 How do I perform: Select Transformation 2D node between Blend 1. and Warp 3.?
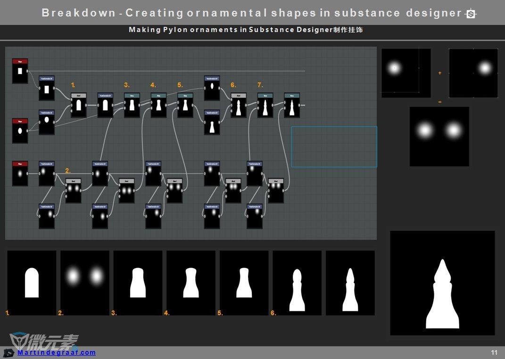pyautogui.click(x=105, y=105)
